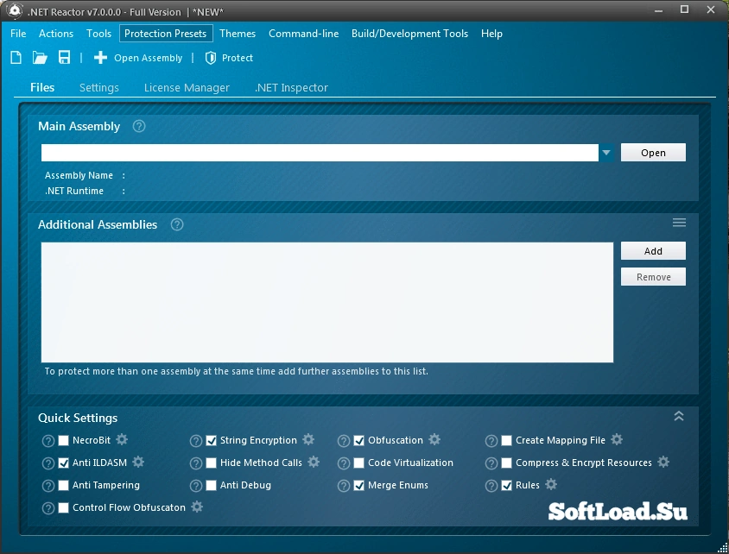Enable the Create Mapping File checkbox
Viewport: 729px width, 554px height.
click(507, 440)
